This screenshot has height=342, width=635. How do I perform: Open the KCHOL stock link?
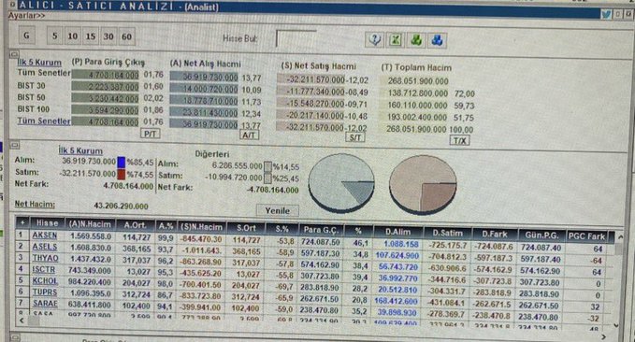coord(45,281)
